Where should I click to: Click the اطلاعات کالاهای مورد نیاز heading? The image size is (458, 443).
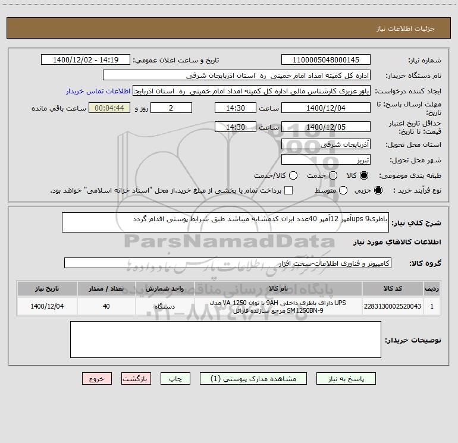click(397, 242)
